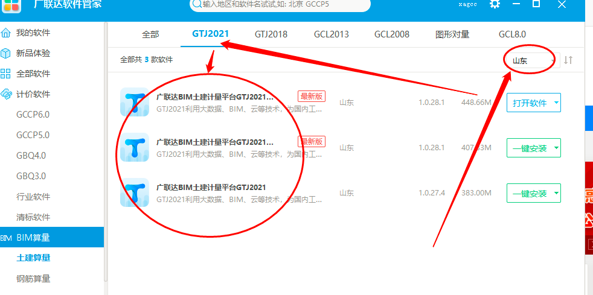Open the GCL2013 tab

332,34
